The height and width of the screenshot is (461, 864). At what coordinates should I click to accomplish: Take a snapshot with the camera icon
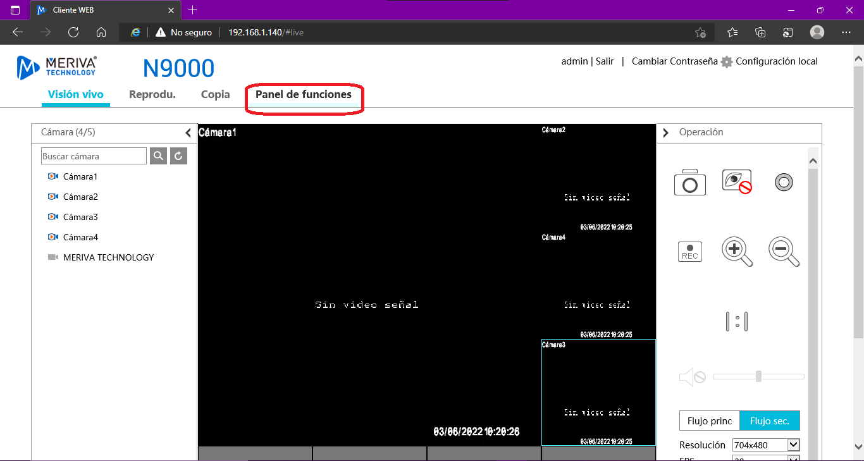[689, 182]
